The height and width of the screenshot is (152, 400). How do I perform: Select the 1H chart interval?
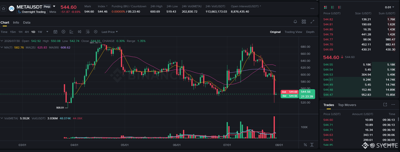(x=20, y=32)
